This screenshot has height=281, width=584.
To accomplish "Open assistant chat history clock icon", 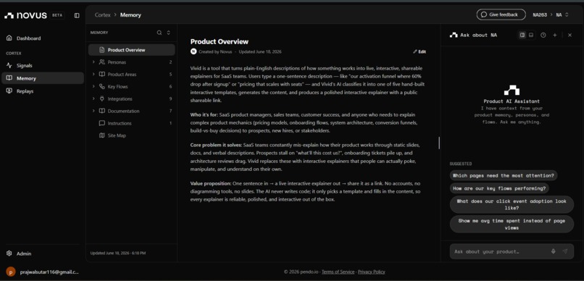I will tap(543, 35).
